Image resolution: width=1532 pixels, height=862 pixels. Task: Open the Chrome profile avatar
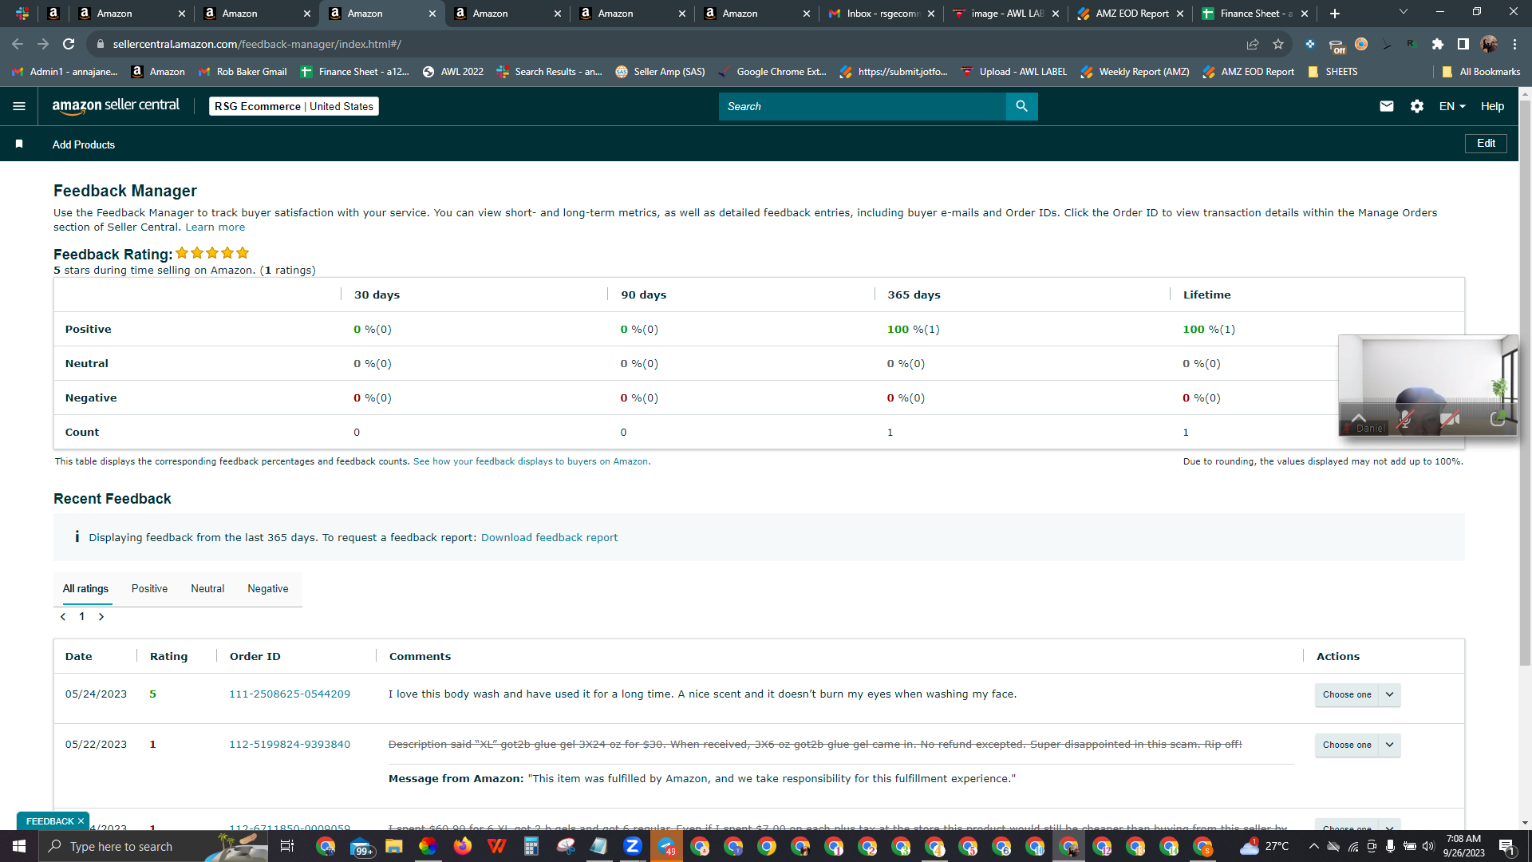(x=1489, y=44)
